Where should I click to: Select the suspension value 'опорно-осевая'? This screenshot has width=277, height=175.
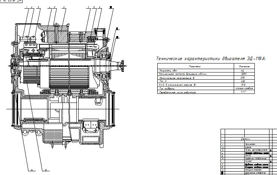point(244,88)
